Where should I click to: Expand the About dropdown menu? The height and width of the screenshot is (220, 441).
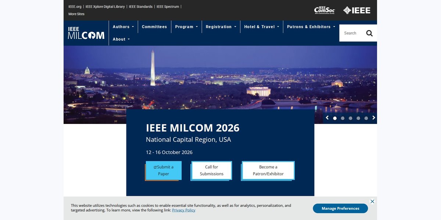(121, 39)
